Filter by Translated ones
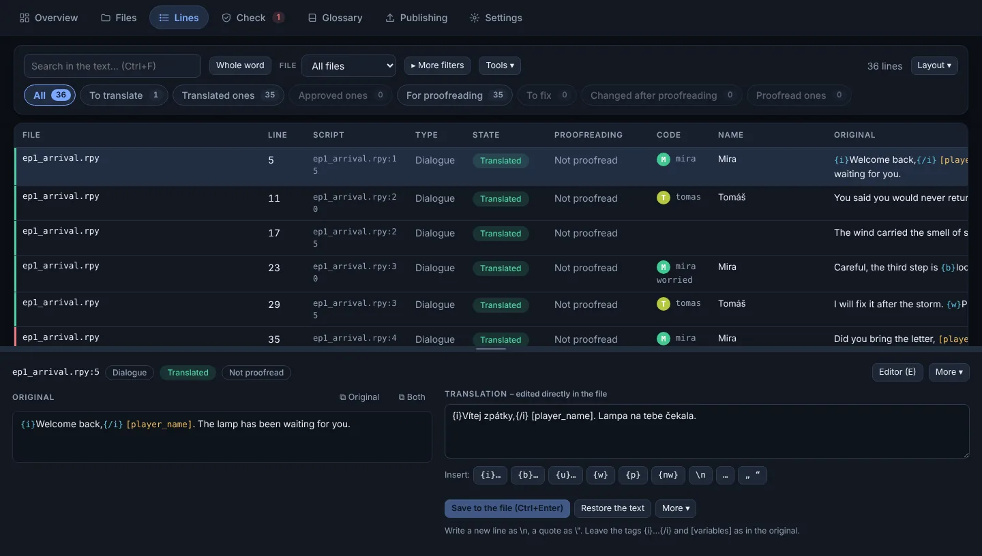This screenshot has width=982, height=556. [228, 95]
